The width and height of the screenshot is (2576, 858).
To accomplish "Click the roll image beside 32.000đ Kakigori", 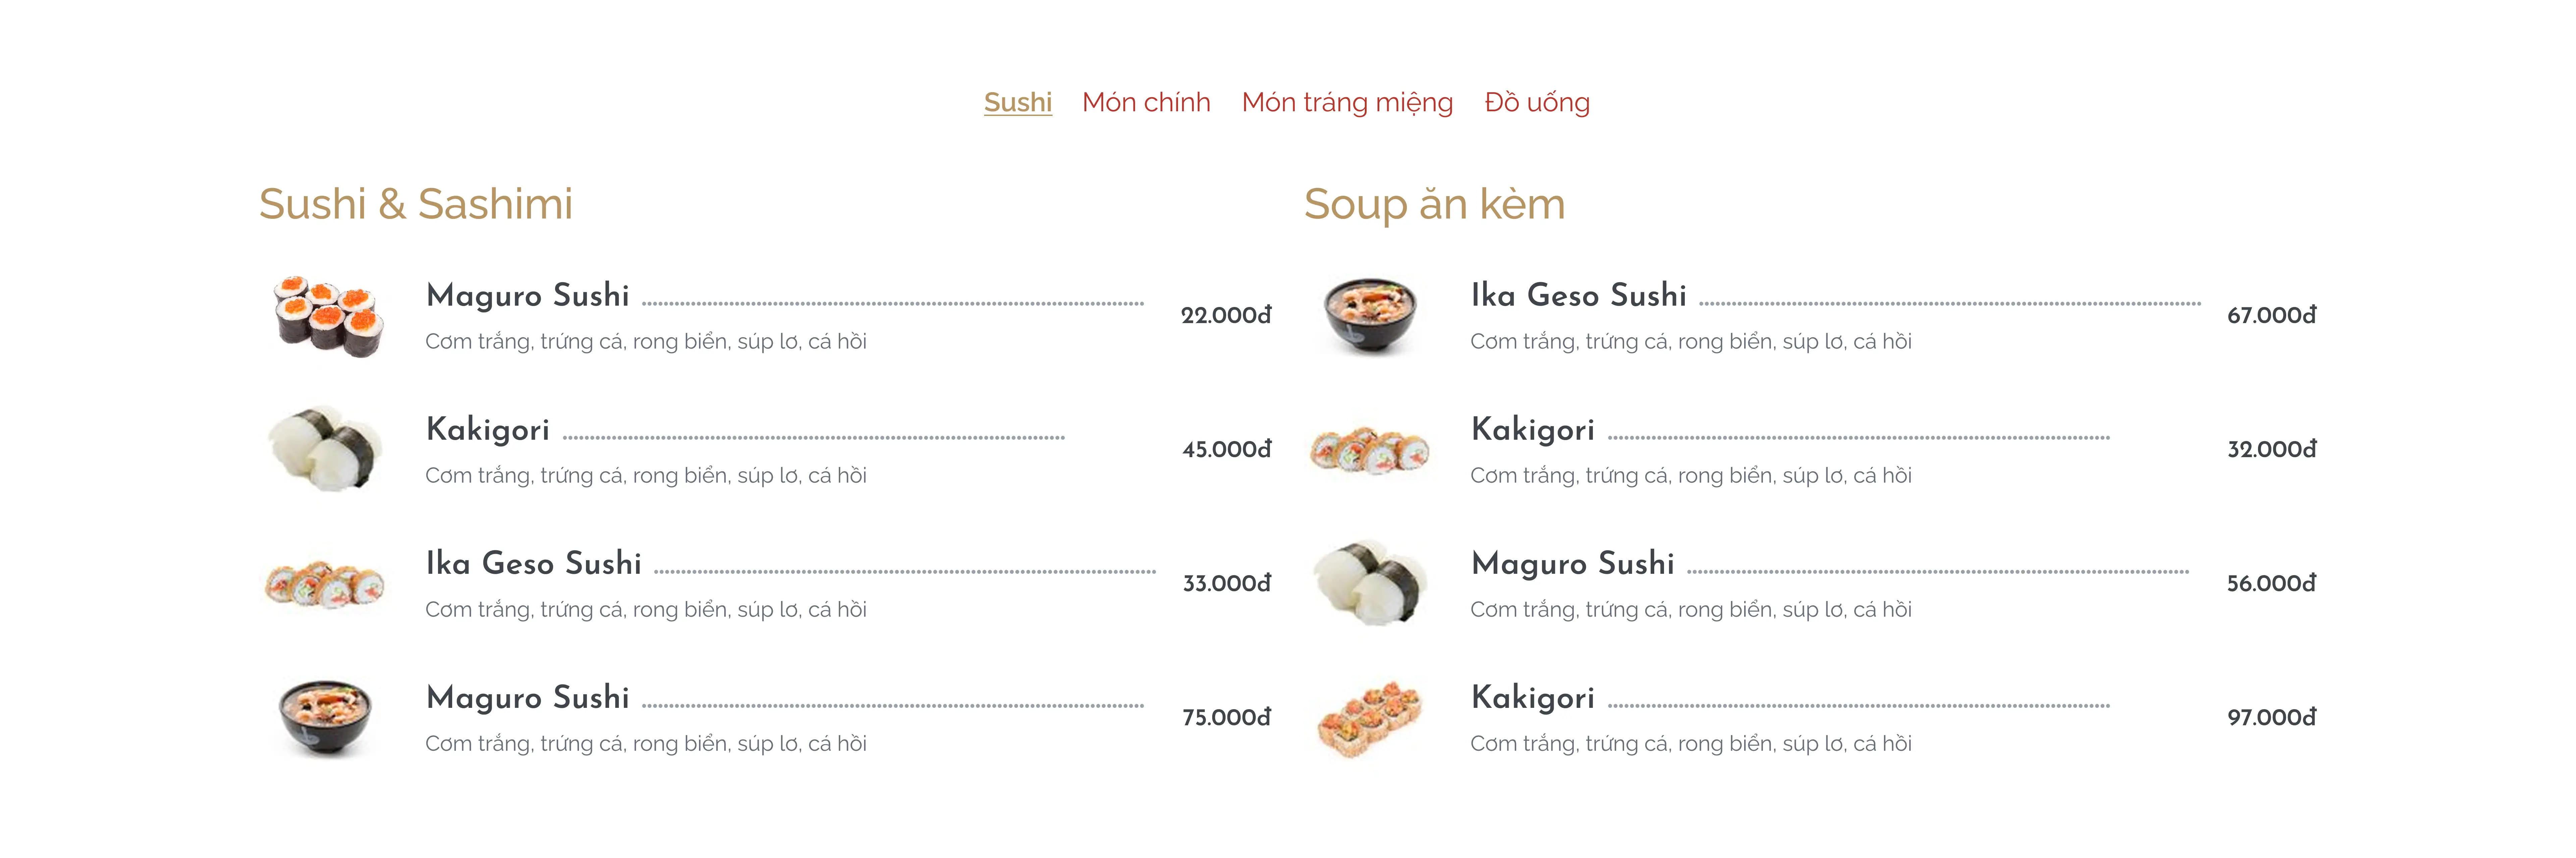I will [1370, 449].
